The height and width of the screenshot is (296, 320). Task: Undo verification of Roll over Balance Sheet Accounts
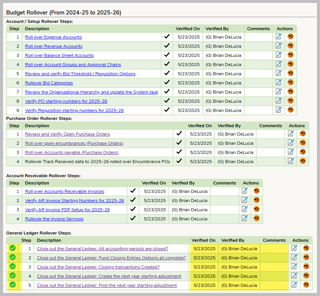291,55
